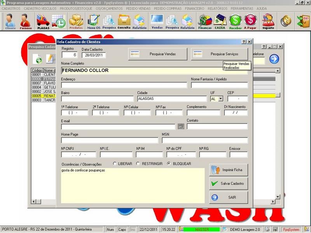311x233 pixels.
Task: Open the Cliente toolbar icon
Action: (10, 21)
